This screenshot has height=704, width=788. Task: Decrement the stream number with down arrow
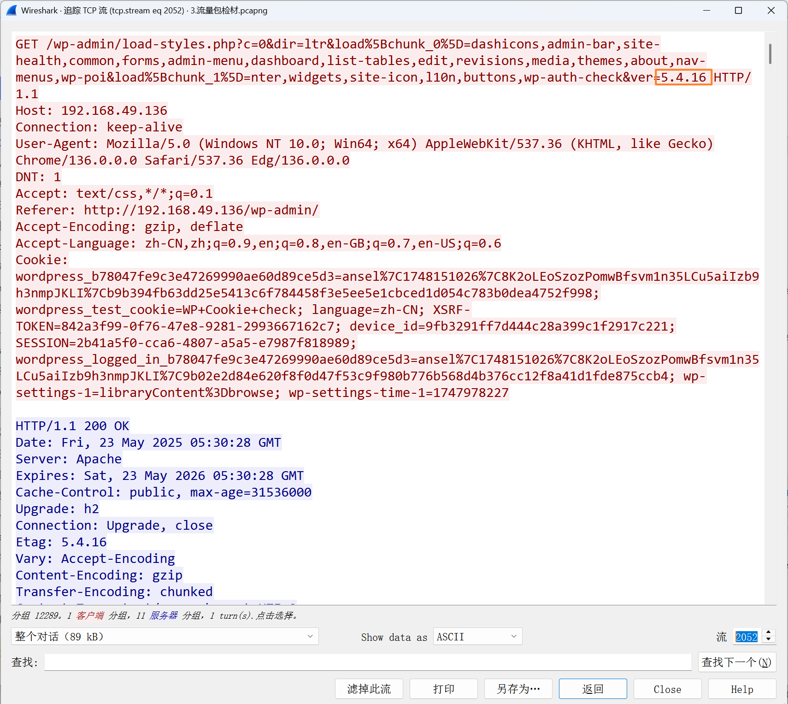769,640
